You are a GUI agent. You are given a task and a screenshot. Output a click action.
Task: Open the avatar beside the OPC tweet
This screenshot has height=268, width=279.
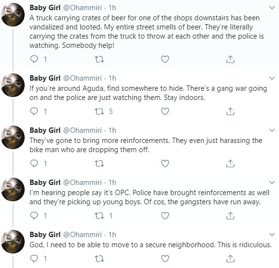[x=13, y=189]
